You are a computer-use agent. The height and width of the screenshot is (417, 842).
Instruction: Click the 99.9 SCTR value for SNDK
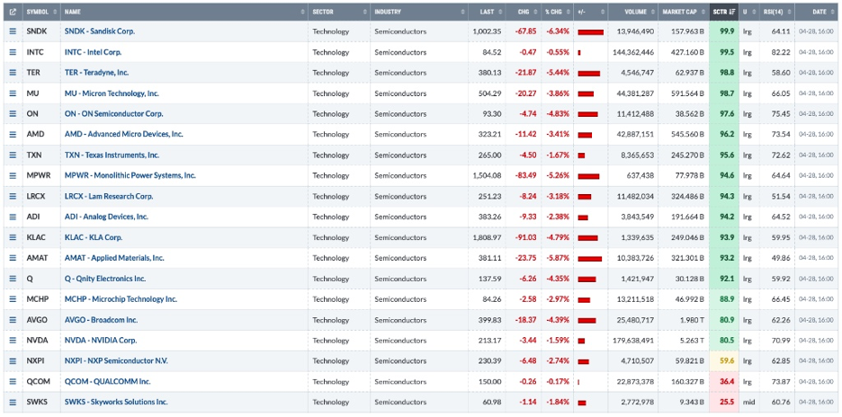pos(727,31)
